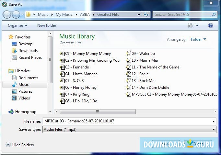Screen dimensions: 221x155
Task: Open the Pictures library
Action: tap(22, 91)
